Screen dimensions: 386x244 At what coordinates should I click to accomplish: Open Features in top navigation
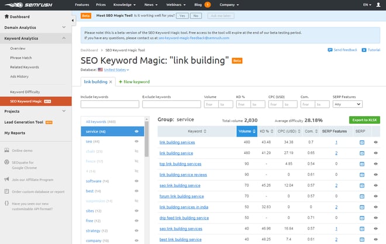point(82,5)
